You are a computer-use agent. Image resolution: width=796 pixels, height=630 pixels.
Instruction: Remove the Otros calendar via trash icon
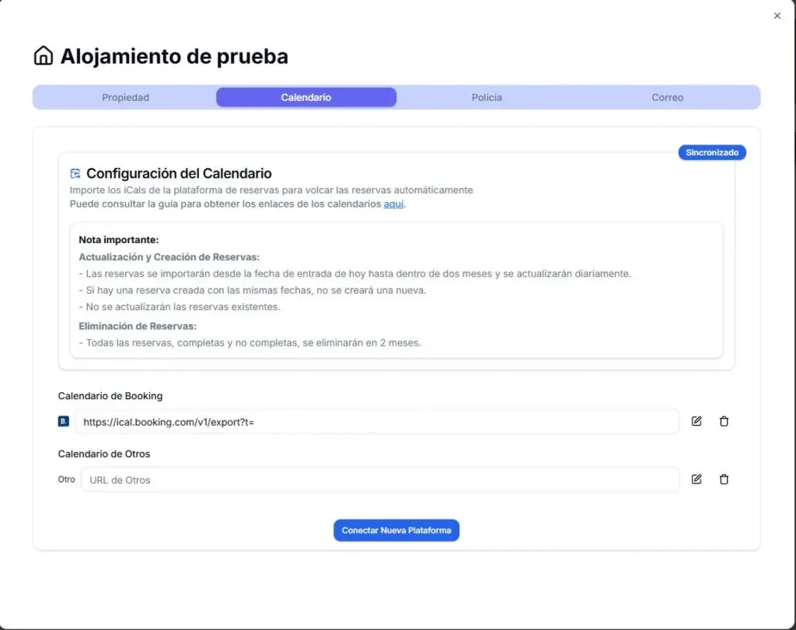coord(724,479)
